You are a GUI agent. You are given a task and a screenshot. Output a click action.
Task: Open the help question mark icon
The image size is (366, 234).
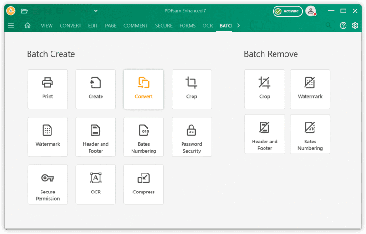[343, 25]
